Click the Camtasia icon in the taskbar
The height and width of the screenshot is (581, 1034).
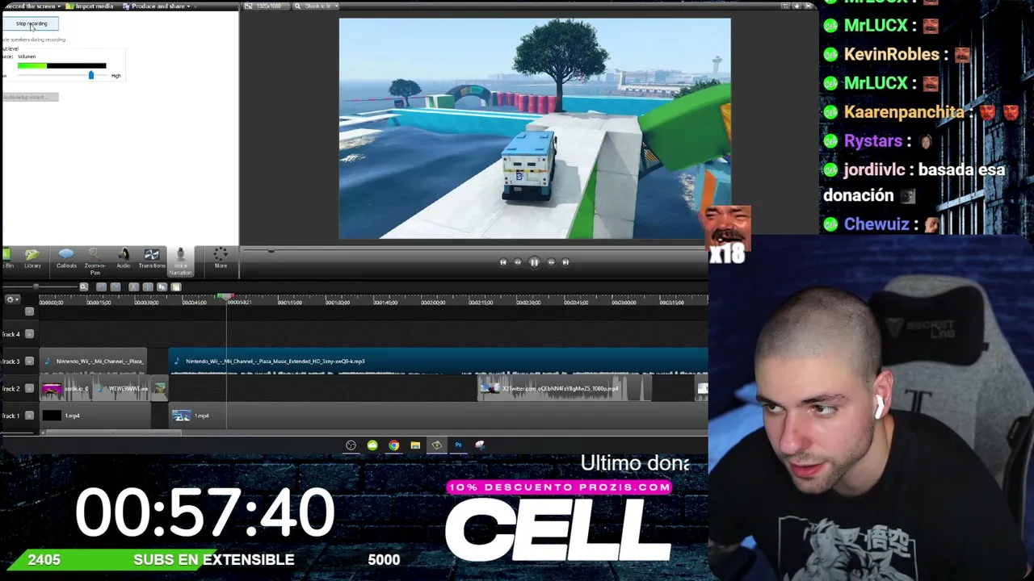[x=437, y=445]
